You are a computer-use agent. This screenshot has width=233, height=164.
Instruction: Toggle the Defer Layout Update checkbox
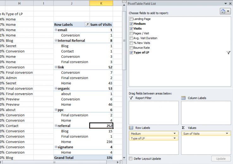131,159
